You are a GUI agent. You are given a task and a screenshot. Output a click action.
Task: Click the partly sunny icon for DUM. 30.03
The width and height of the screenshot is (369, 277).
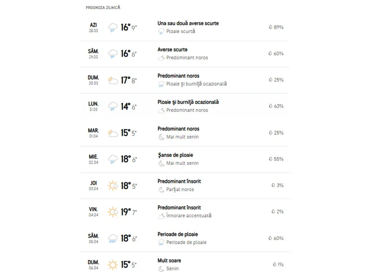pos(113,80)
